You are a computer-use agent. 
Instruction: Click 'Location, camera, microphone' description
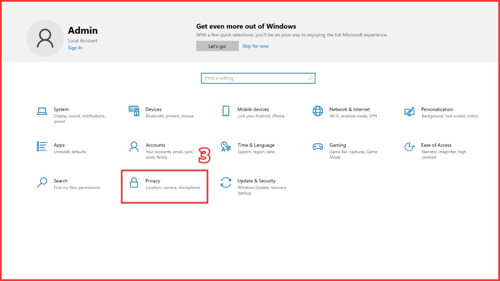point(173,188)
